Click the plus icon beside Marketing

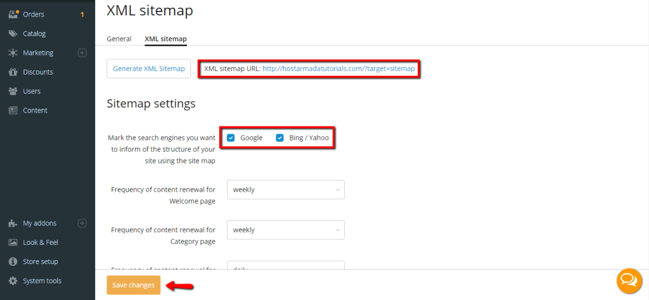pos(82,53)
